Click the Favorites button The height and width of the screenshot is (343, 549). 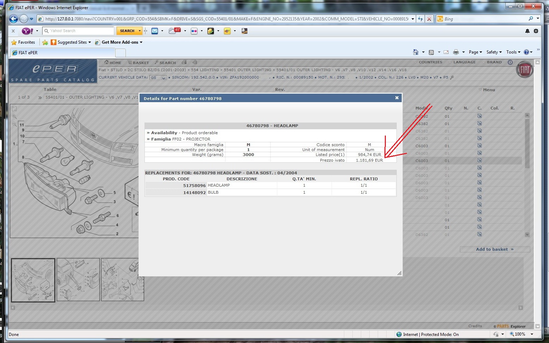pos(23,42)
